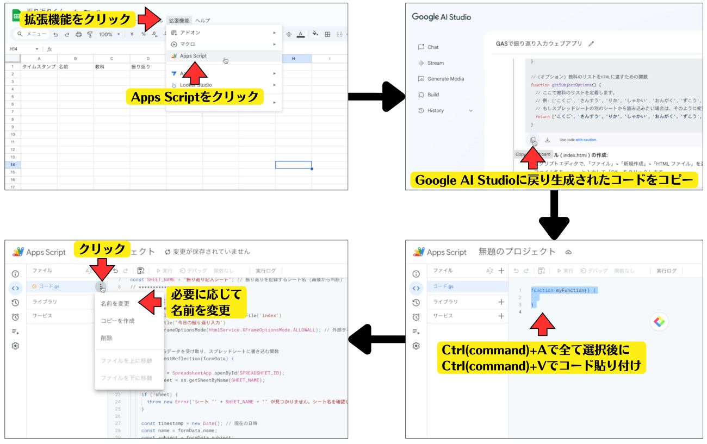The height and width of the screenshot is (444, 707).
Task: Expand the マクロ submenu
Action: point(224,44)
